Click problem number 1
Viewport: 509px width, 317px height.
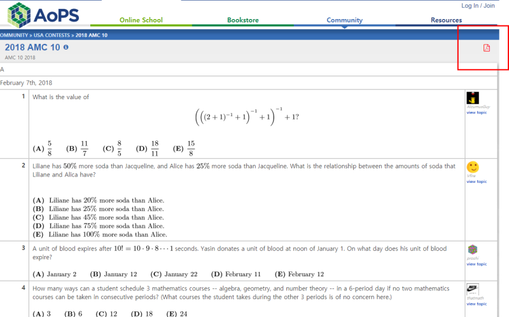pos(24,97)
